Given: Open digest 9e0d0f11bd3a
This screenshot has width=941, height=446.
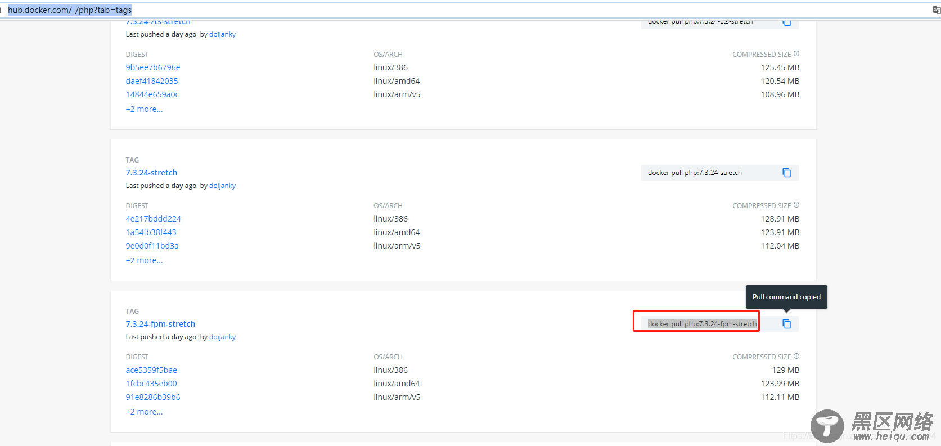Looking at the screenshot, I should tap(152, 246).
